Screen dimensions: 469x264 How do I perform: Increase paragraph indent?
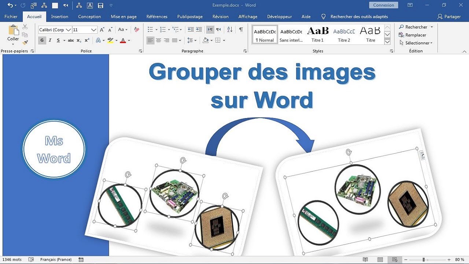click(199, 30)
